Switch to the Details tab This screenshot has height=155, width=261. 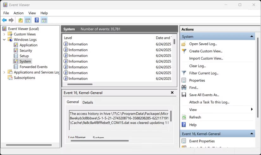pos(88,102)
